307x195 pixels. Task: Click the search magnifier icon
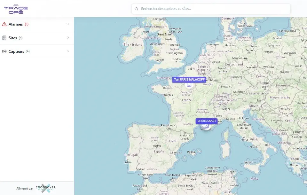pos(137,9)
